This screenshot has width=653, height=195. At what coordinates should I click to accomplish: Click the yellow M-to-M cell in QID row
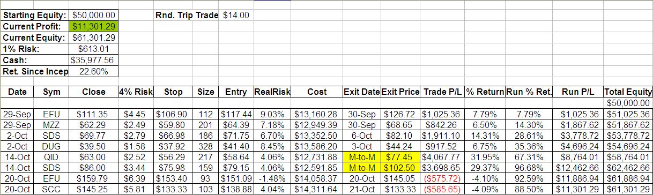tap(362, 159)
